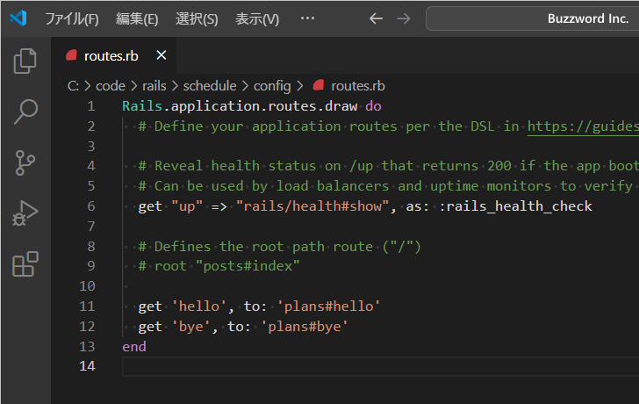
Task: Open the 表示(V) menu
Action: tap(257, 18)
